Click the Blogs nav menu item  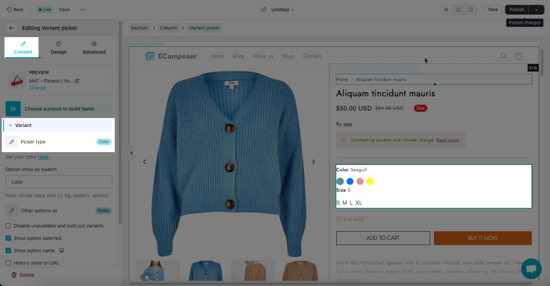(288, 56)
